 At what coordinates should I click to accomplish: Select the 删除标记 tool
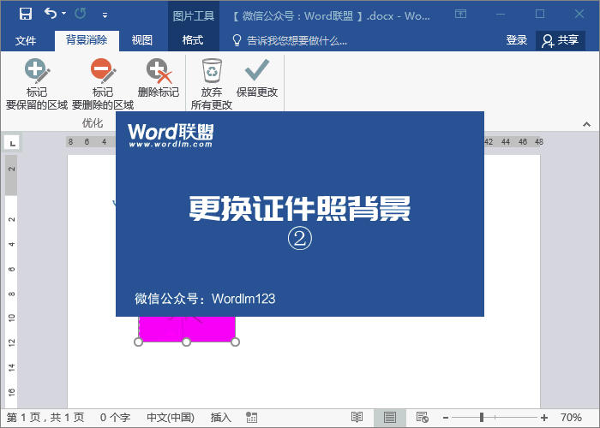(x=159, y=79)
